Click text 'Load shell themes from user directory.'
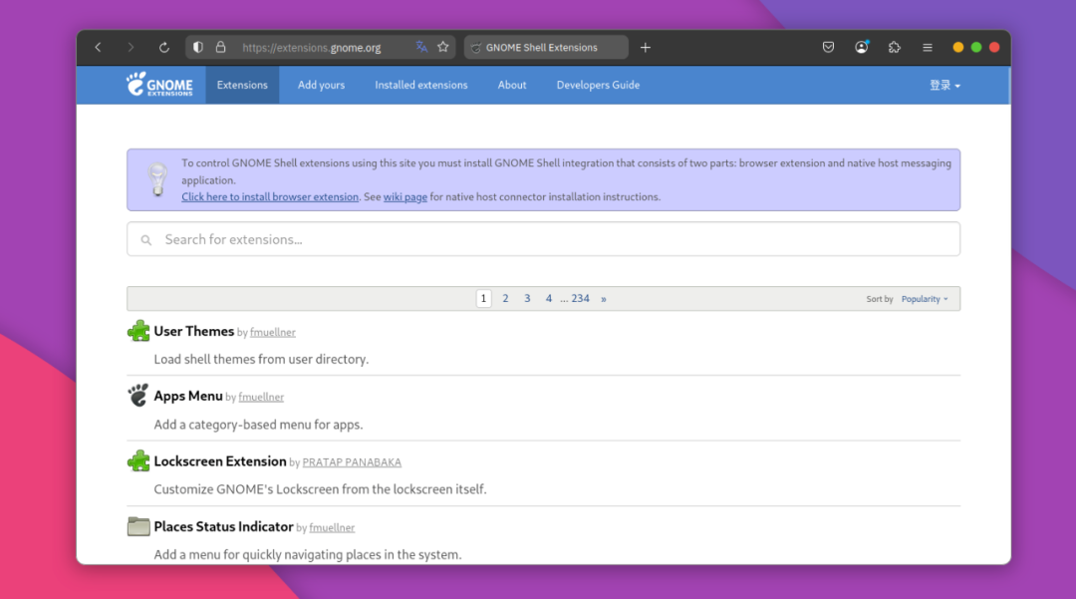 [x=261, y=359]
